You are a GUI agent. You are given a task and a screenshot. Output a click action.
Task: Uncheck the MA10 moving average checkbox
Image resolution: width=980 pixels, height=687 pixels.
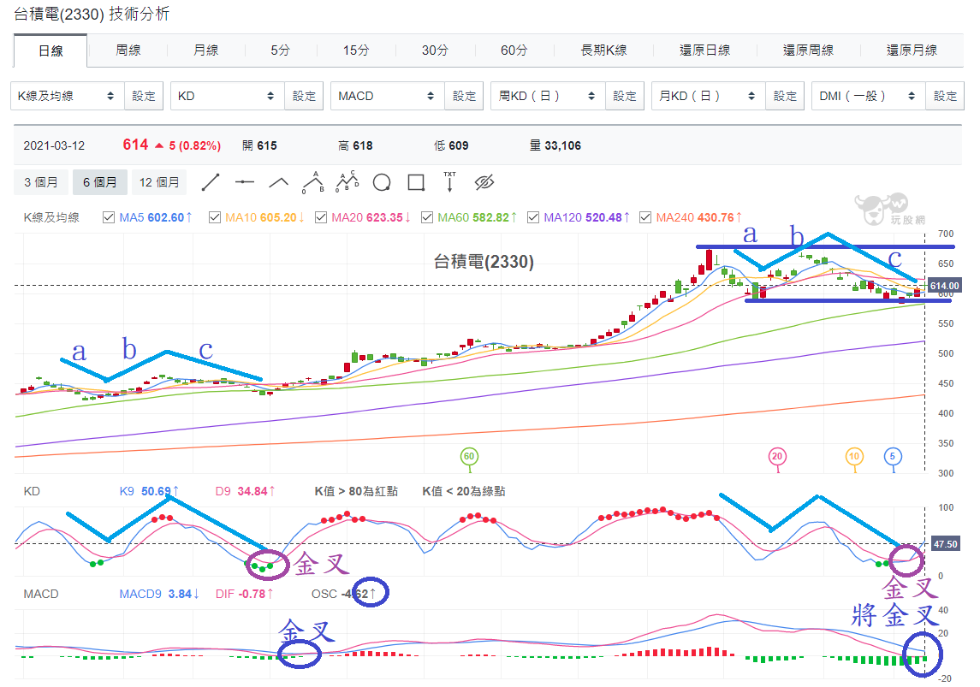(x=214, y=217)
